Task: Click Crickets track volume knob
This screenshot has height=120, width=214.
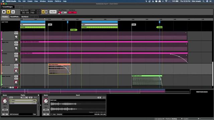Action: pyautogui.click(x=16, y=59)
